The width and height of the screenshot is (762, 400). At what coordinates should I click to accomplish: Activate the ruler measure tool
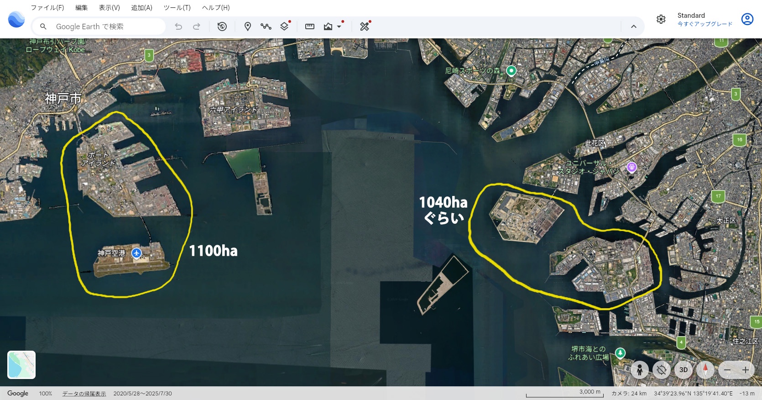pos(310,26)
